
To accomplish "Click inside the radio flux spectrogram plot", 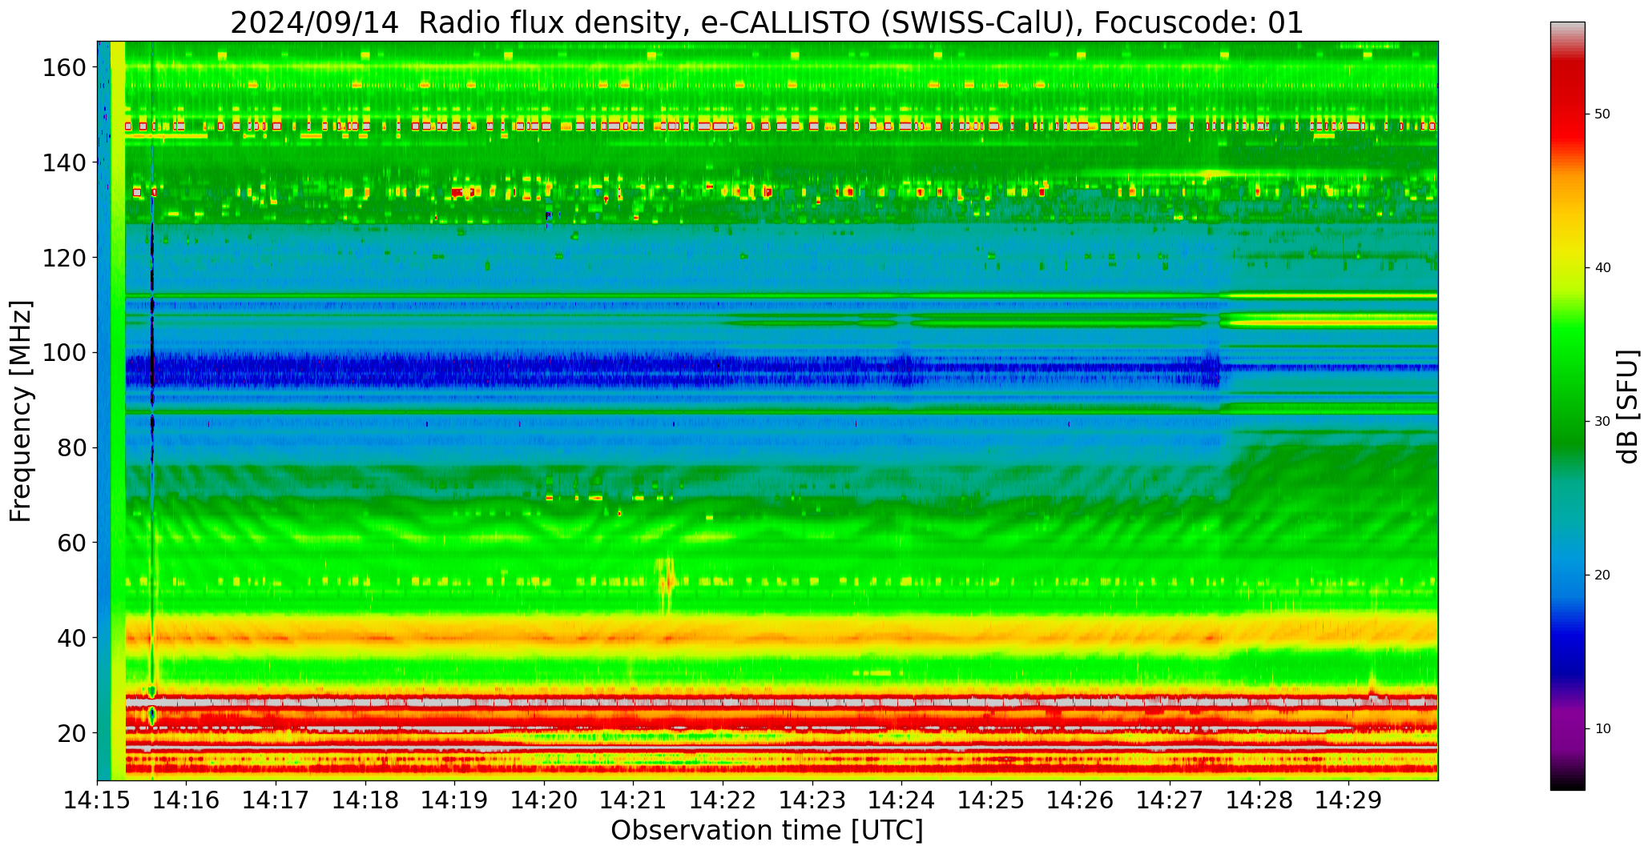I will click(768, 411).
